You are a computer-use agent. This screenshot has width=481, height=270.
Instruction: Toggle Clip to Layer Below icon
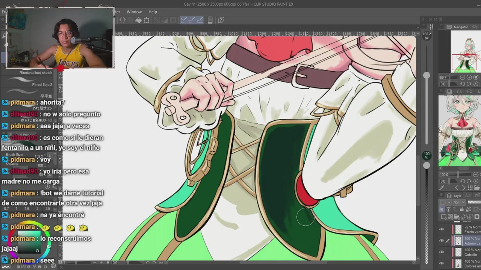[442, 209]
